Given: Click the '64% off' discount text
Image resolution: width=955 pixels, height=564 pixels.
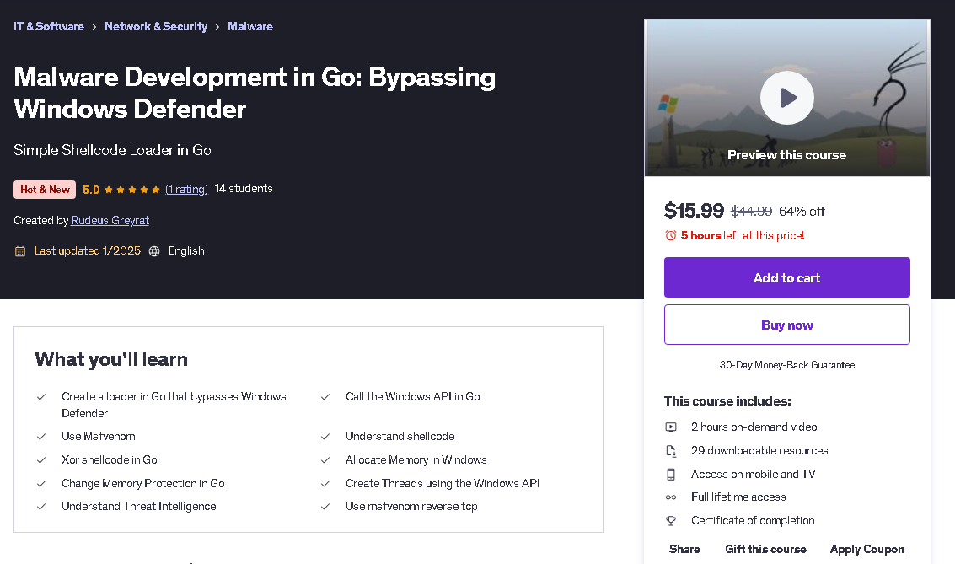Looking at the screenshot, I should (x=802, y=212).
